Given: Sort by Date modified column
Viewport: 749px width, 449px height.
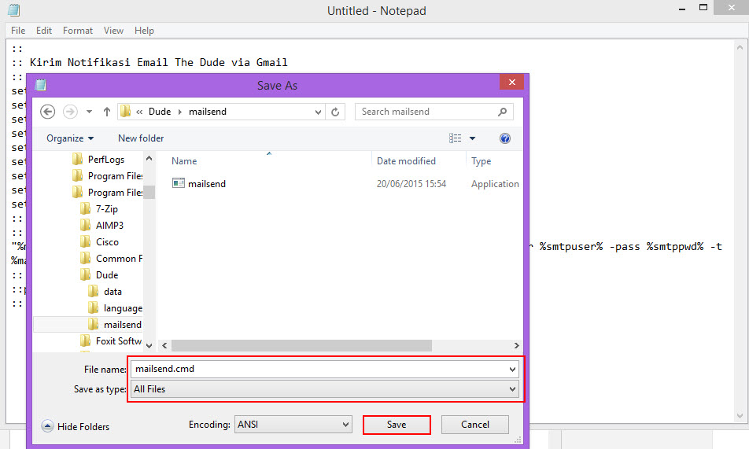Looking at the screenshot, I should click(406, 161).
